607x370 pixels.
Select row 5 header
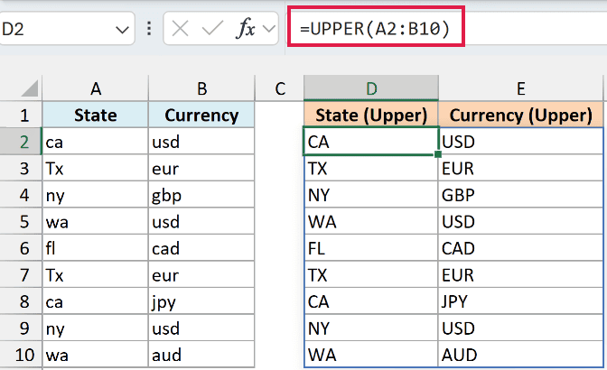pos(21,221)
